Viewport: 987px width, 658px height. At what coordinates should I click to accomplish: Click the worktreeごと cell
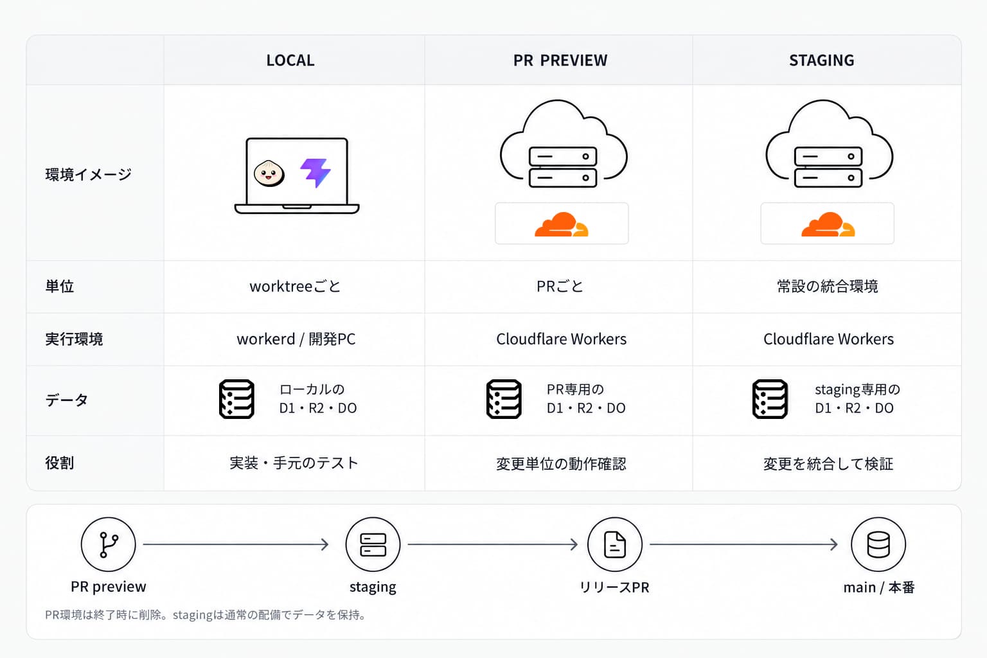coord(295,286)
